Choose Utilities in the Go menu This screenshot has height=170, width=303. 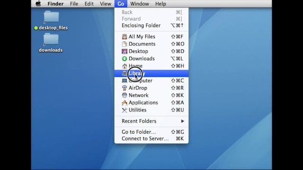click(151, 110)
